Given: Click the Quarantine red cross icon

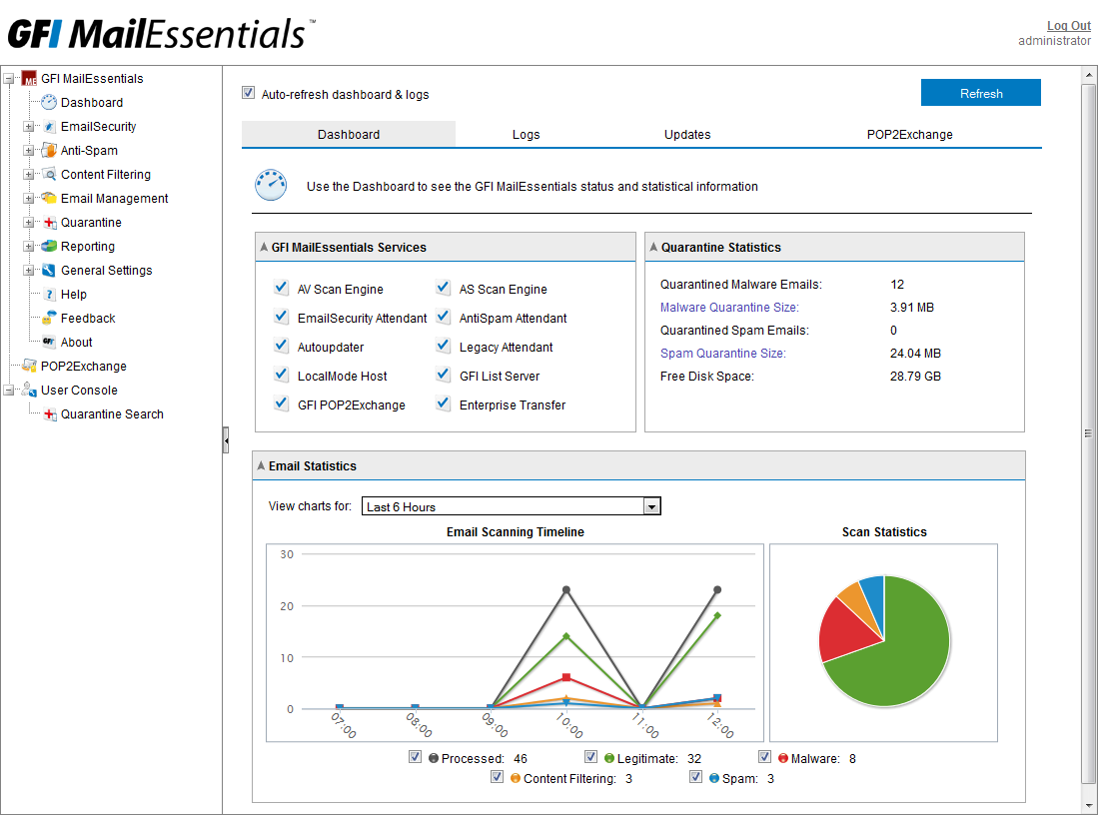Looking at the screenshot, I should coord(49,223).
